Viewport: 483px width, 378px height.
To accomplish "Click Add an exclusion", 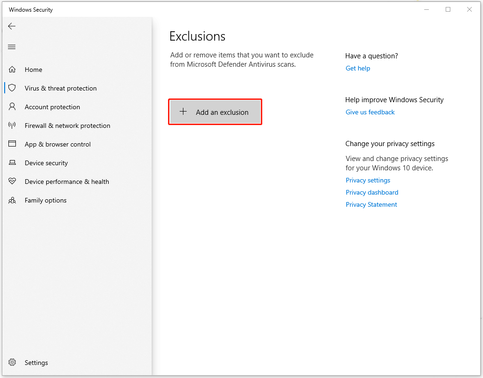I will (x=215, y=112).
